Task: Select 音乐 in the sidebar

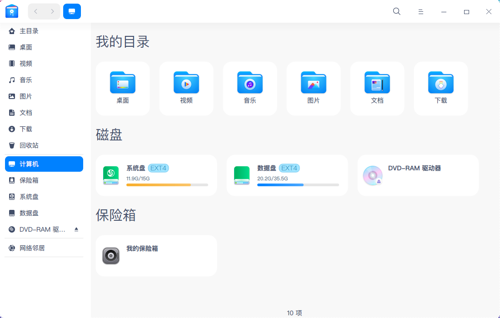Action: click(44, 80)
